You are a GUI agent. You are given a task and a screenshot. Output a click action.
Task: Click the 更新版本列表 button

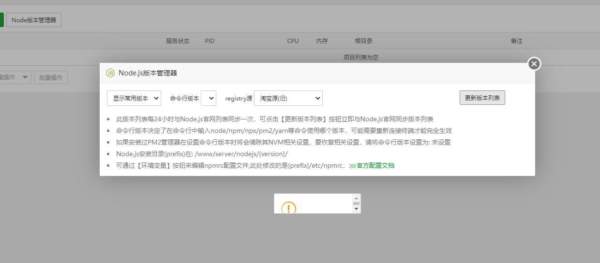click(x=482, y=98)
